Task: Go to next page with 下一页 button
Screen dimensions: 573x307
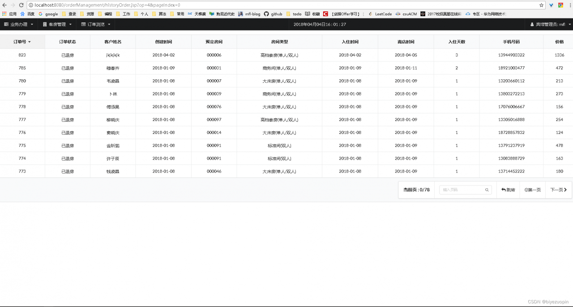Action: 558,190
